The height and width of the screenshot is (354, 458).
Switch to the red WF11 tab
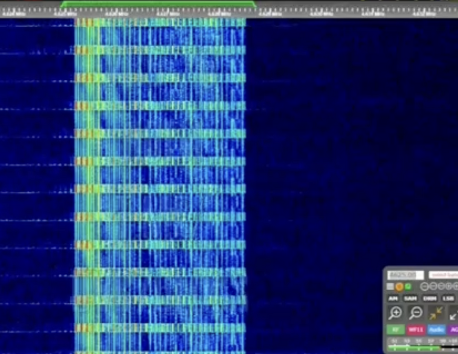pos(416,329)
